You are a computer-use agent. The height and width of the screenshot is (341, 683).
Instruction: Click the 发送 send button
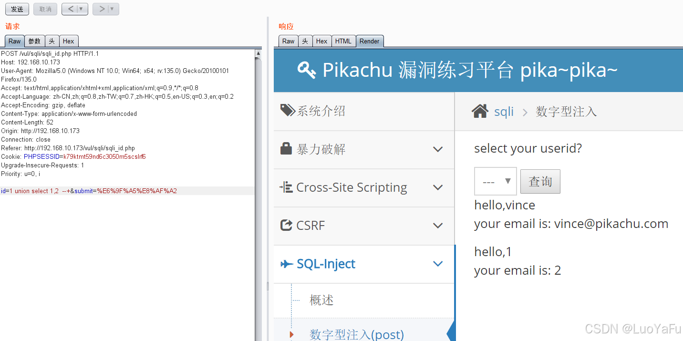17,9
